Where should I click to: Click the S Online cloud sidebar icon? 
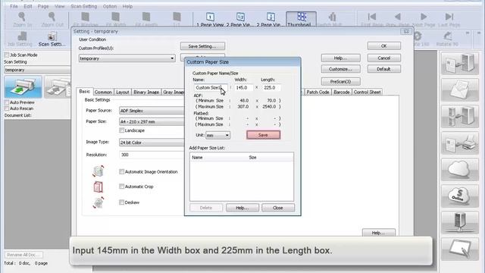pos(460,196)
